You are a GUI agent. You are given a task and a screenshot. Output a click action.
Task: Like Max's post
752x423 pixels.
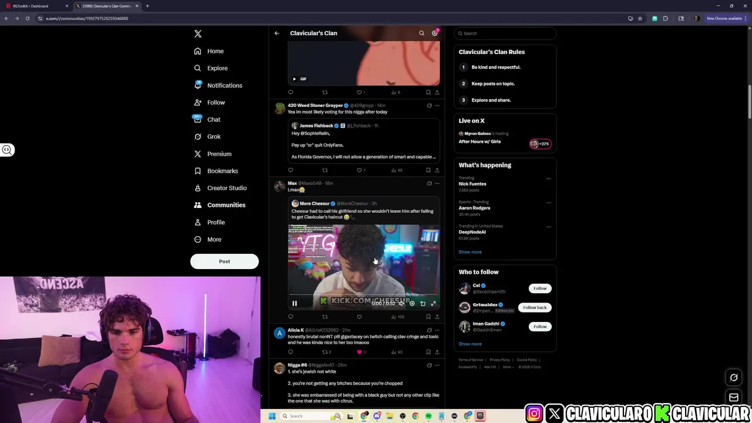359,317
